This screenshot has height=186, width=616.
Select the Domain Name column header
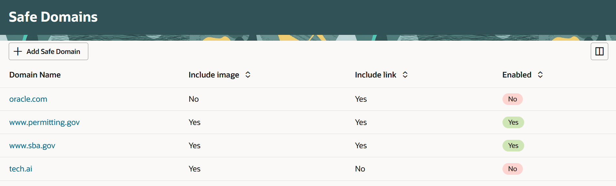[35, 75]
